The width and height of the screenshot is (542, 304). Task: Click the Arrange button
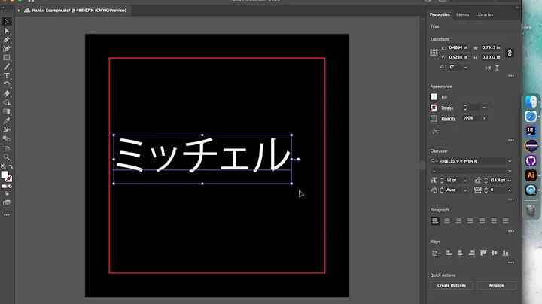click(496, 286)
